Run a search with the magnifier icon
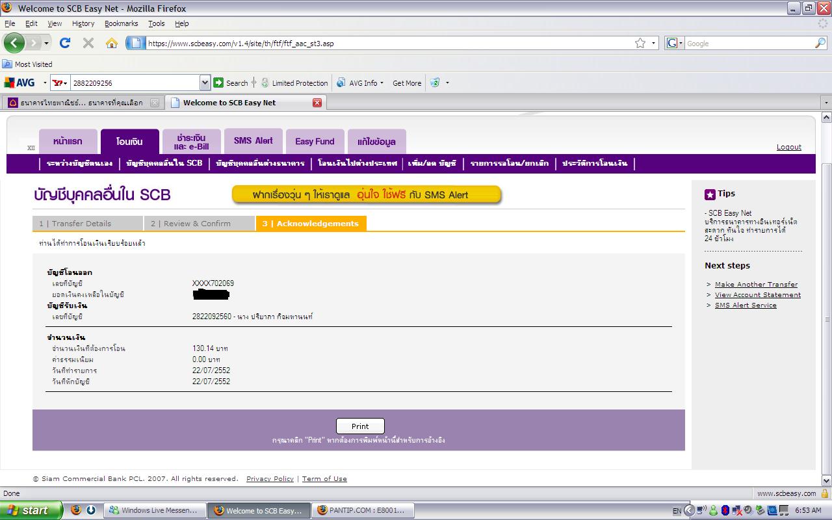832x520 pixels. click(x=820, y=44)
